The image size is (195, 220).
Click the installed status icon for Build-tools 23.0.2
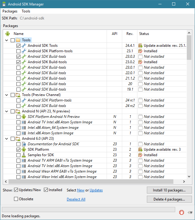[x=140, y=62]
